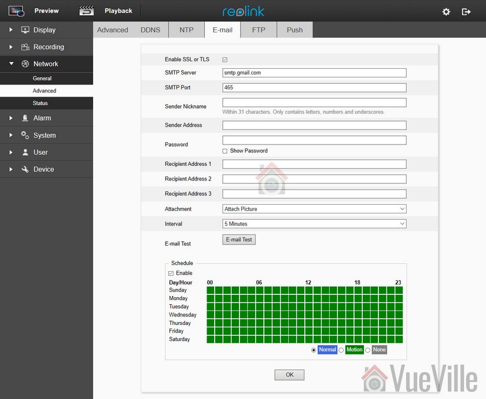Screen dimensions: 486x399
Task: Open the Device wrench icon
Action: point(25,169)
